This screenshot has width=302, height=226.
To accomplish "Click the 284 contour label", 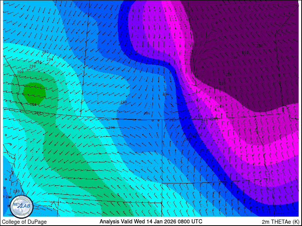I will point(166,94).
